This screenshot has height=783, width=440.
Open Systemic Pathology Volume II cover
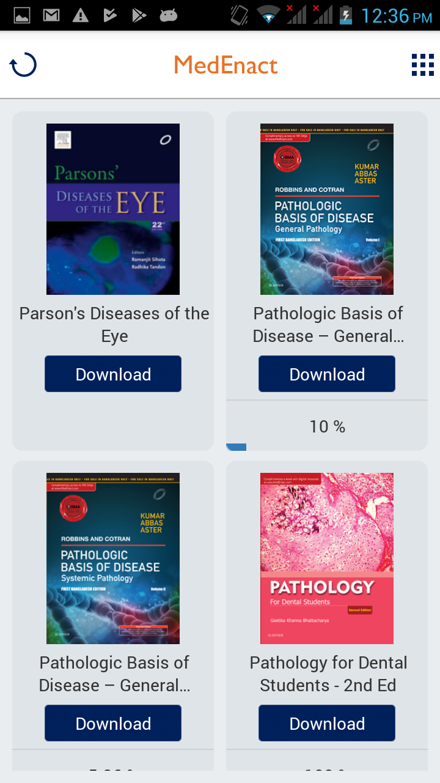click(113, 558)
